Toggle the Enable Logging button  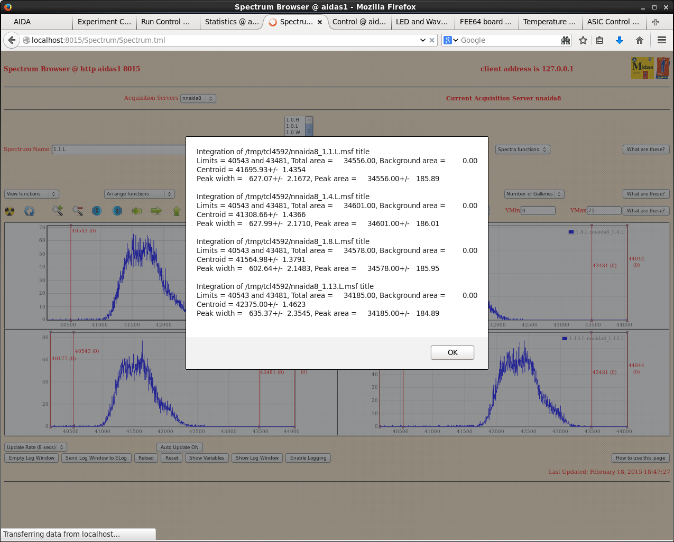click(x=308, y=458)
